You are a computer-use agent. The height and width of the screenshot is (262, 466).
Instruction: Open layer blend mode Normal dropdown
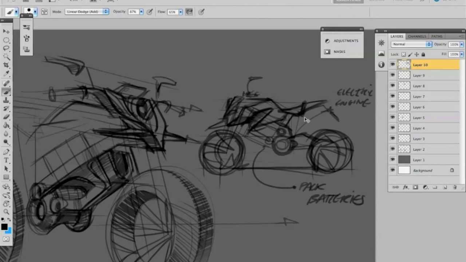click(412, 44)
